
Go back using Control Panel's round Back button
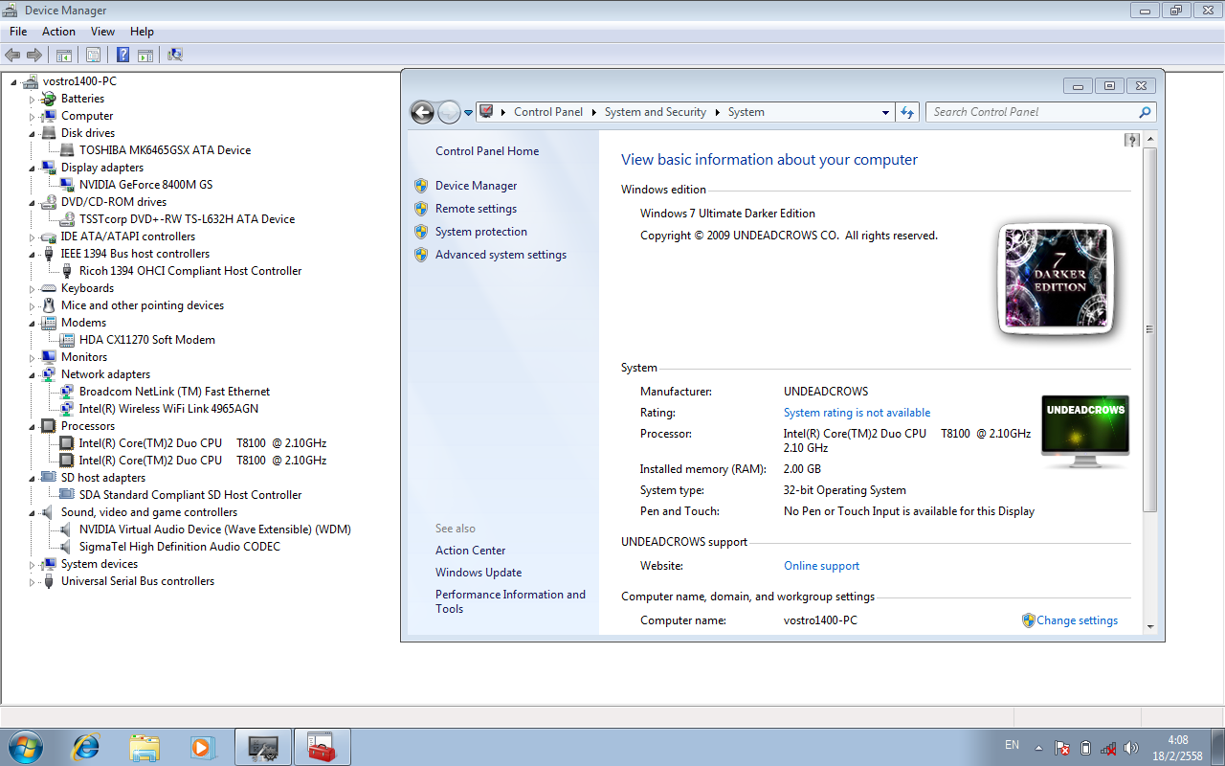coord(422,112)
